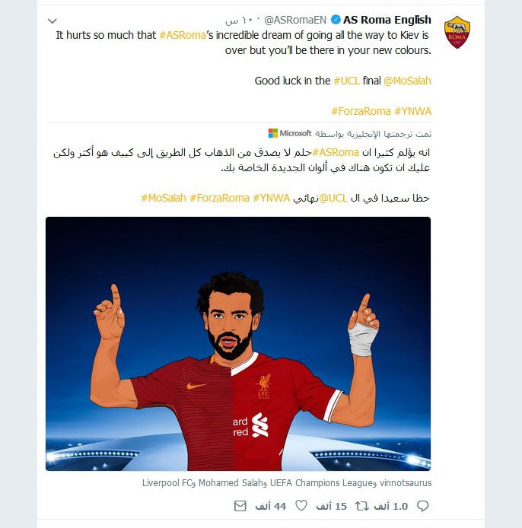Click the vinnotsaurus image tag
This screenshot has width=522, height=528.
point(406,483)
